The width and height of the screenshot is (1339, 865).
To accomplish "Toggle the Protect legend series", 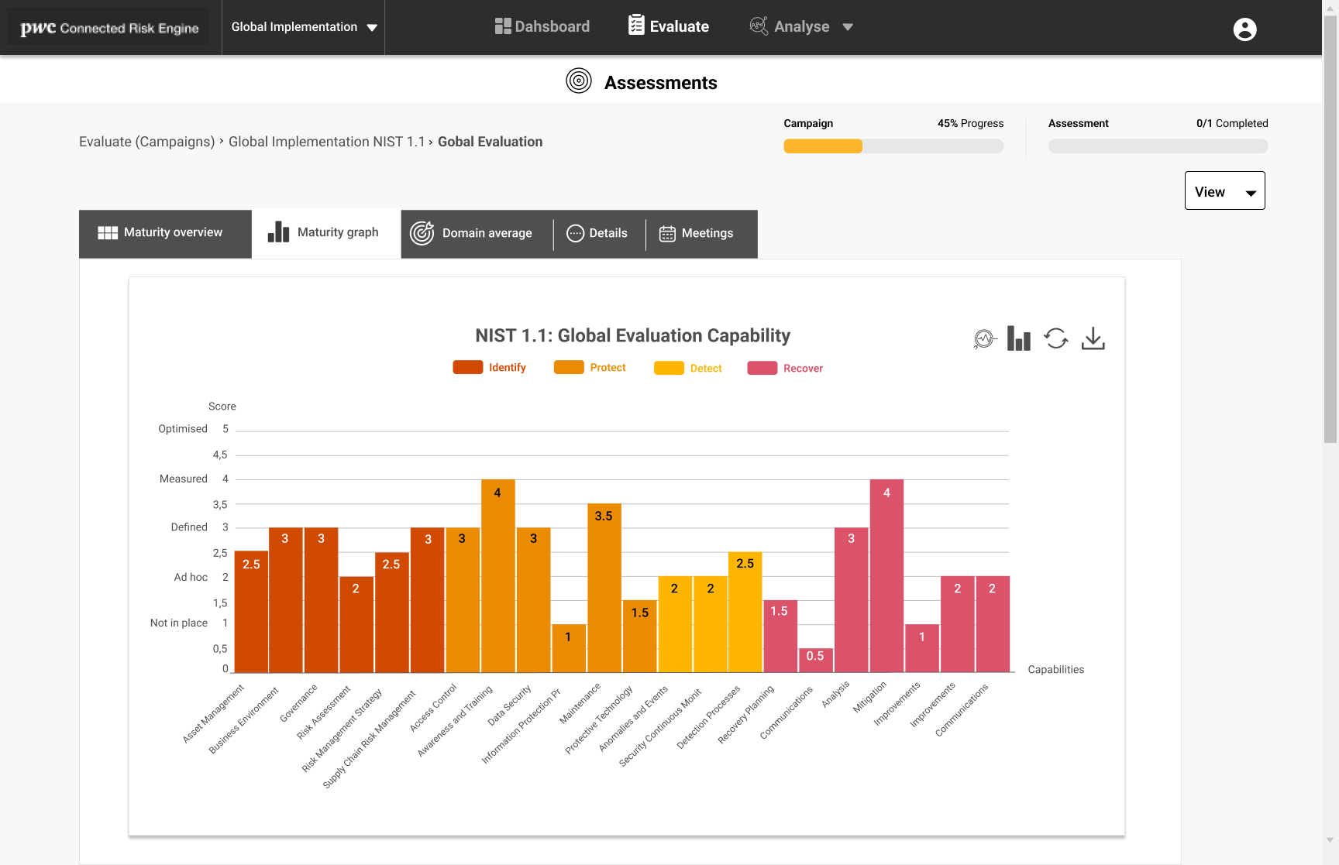I will [590, 368].
